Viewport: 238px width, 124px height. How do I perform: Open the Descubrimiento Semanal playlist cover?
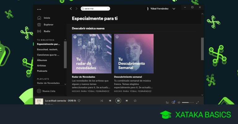click(x=134, y=54)
